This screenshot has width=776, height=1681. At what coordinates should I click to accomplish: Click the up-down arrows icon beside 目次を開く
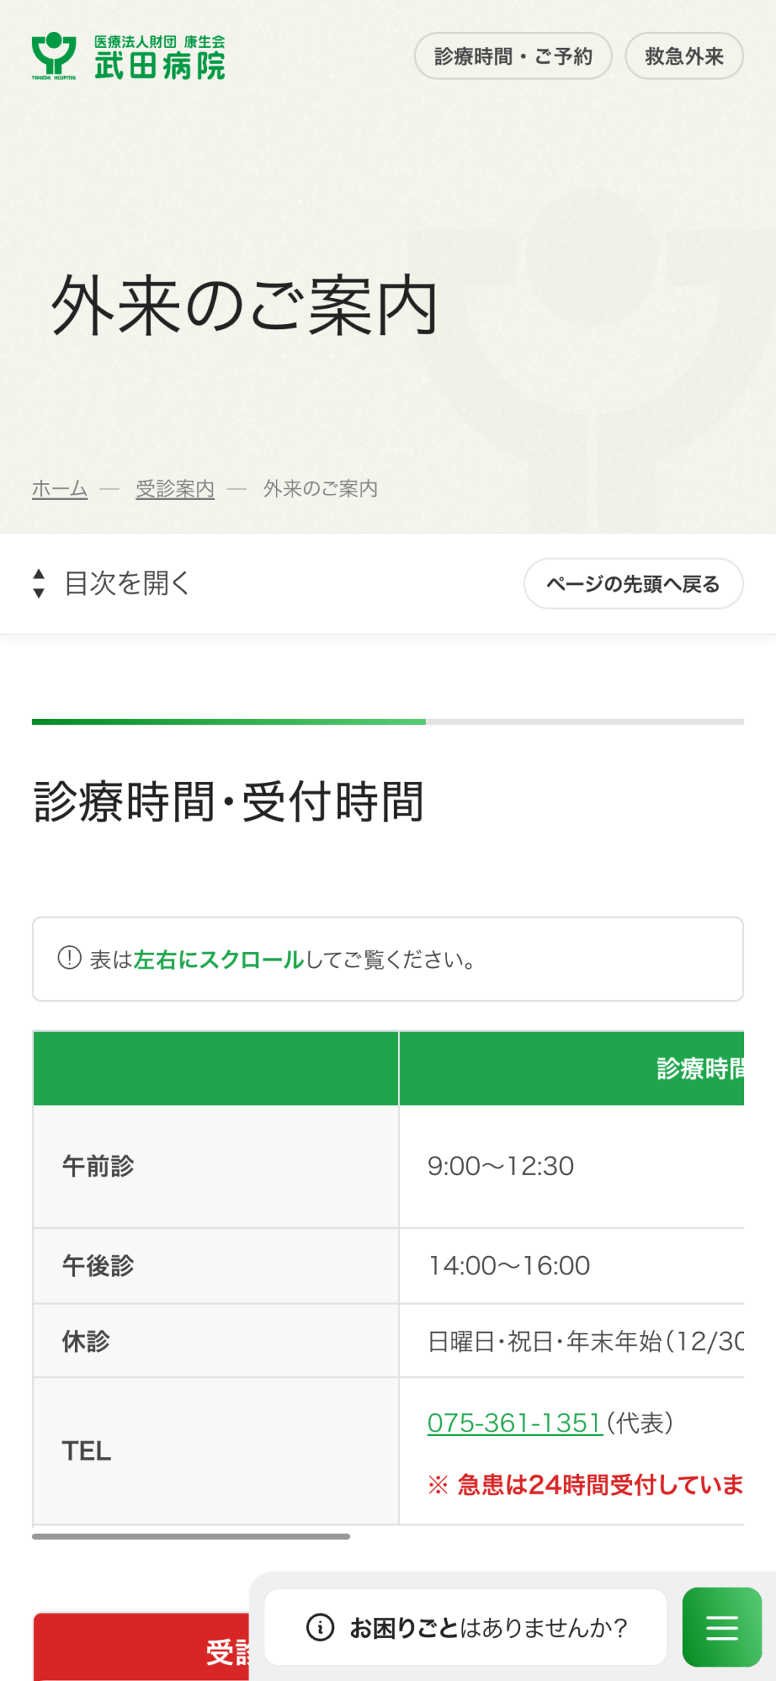click(39, 583)
